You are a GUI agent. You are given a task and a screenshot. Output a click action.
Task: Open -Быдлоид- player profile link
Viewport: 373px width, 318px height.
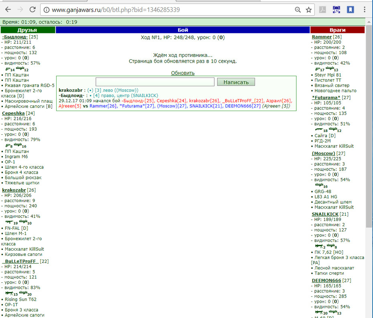tap(15, 37)
